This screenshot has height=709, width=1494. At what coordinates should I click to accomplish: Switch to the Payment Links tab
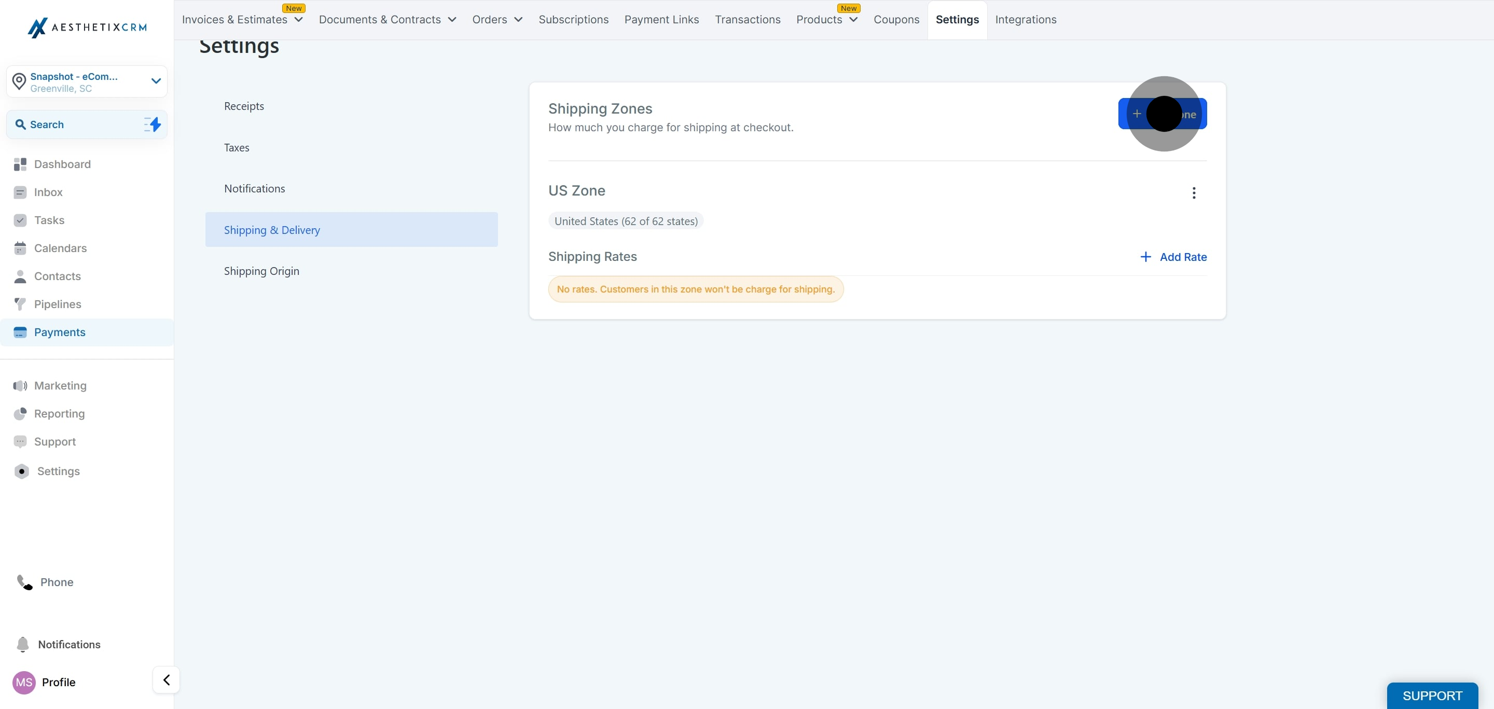click(661, 20)
